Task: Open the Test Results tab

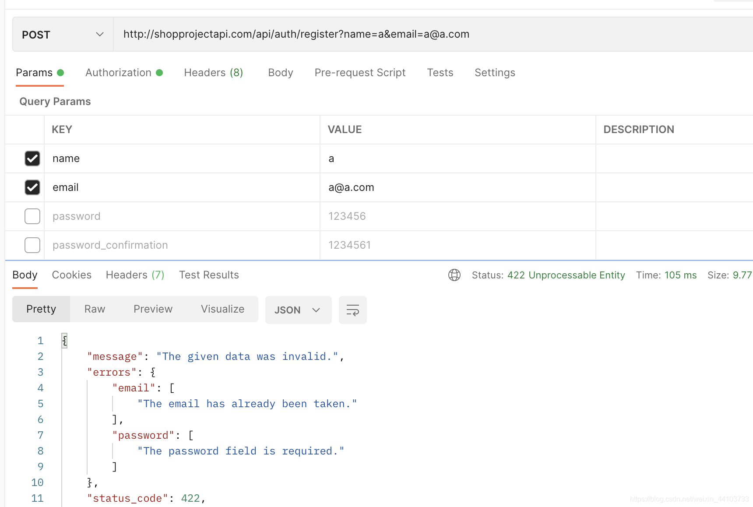Action: click(x=209, y=275)
